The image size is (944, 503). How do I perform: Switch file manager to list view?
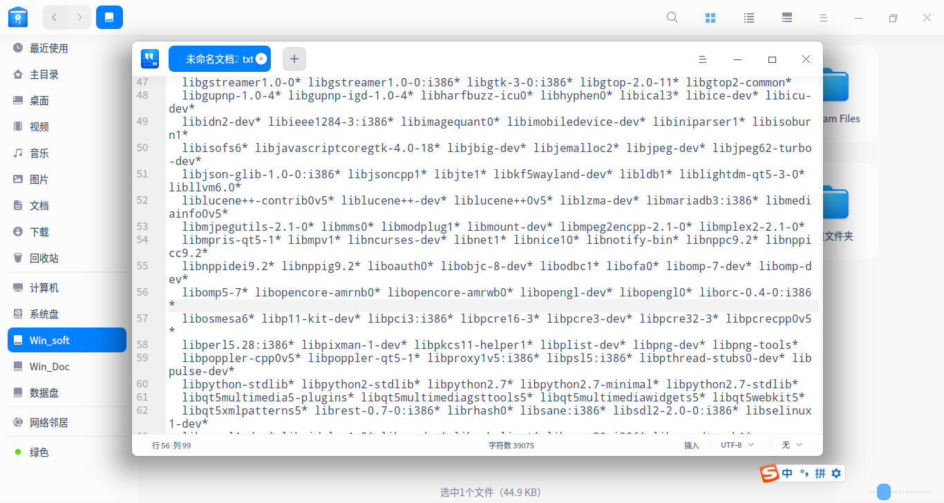749,17
